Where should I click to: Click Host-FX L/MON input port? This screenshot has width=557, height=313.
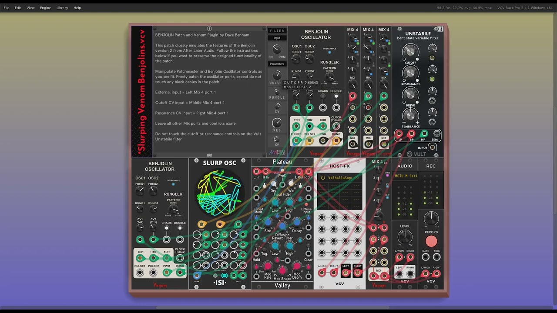coord(322,273)
